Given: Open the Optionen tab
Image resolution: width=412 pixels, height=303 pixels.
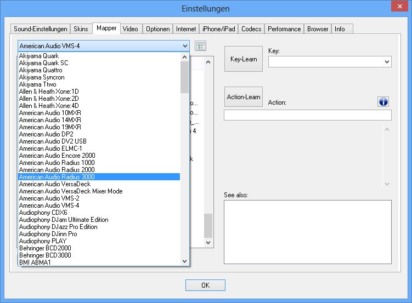Looking at the screenshot, I should [158, 29].
